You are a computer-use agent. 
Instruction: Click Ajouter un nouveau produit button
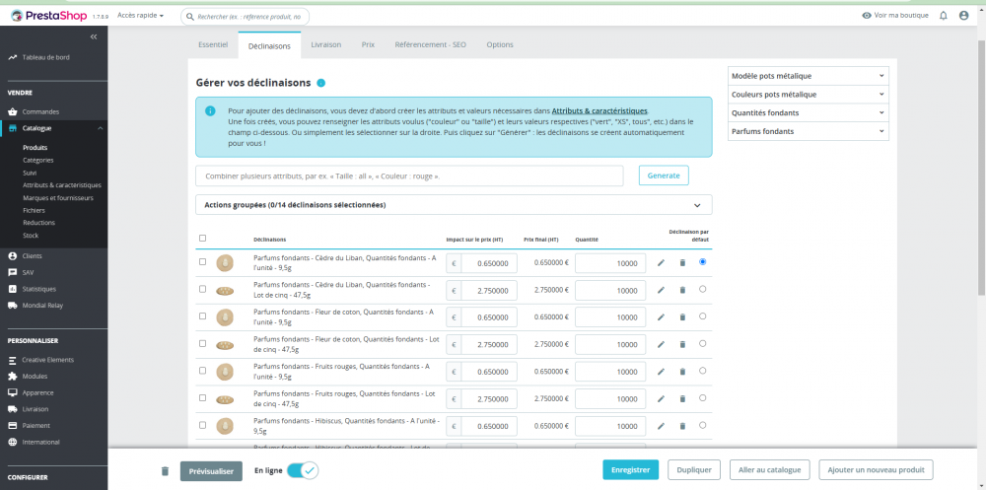(x=877, y=470)
